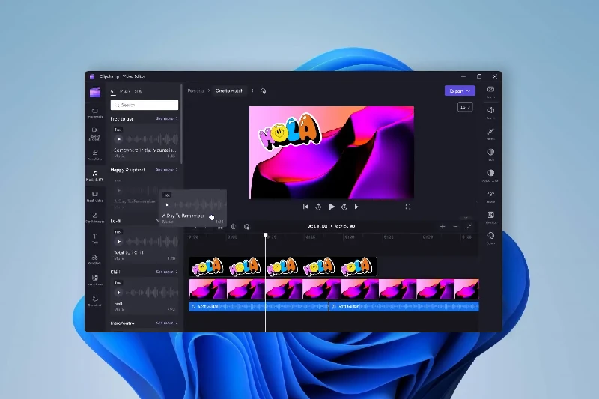Open Record & create in the sidebar
The width and height of the screenshot is (599, 399).
(95, 134)
